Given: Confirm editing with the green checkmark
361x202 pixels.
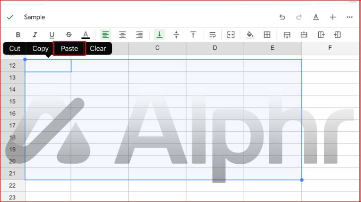Looking at the screenshot, I should [x=10, y=17].
